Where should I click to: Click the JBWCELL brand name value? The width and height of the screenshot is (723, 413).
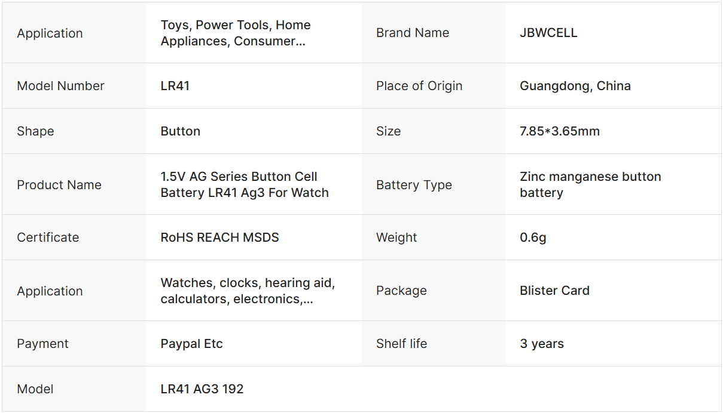[548, 33]
